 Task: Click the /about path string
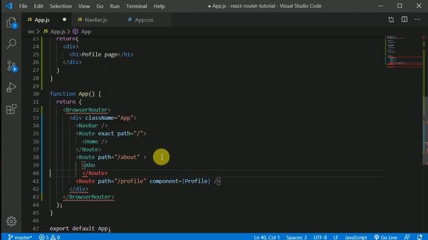coord(127,157)
